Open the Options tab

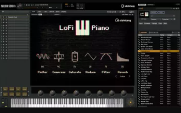[x=64, y=12]
